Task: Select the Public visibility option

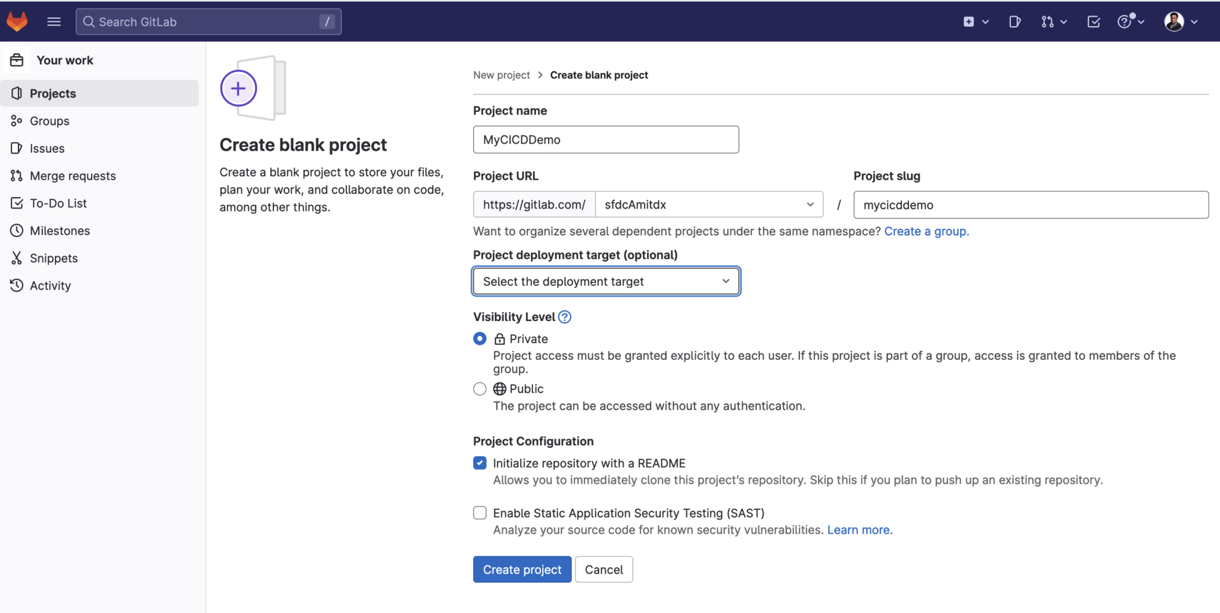Action: click(479, 388)
